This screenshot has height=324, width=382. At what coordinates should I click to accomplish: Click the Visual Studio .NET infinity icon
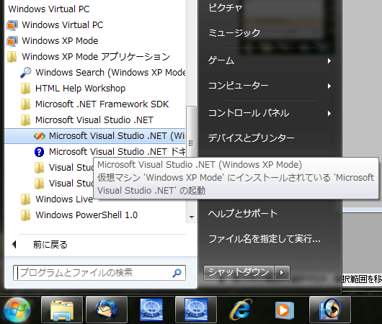pyautogui.click(x=40, y=136)
